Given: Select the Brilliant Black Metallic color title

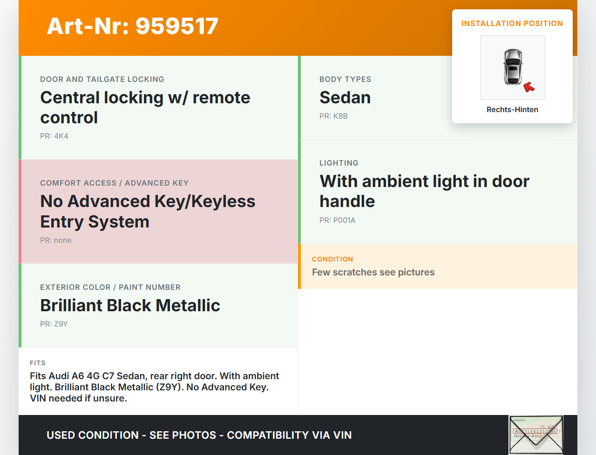Looking at the screenshot, I should click(130, 305).
